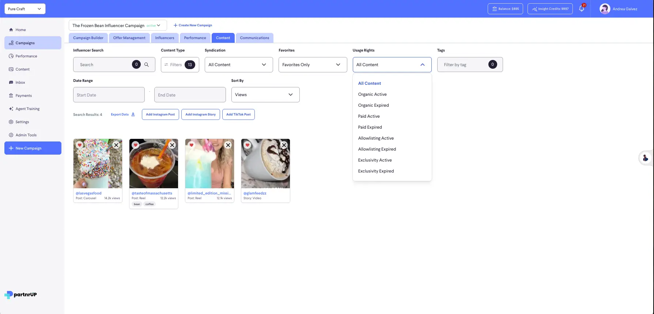Image resolution: width=654 pixels, height=314 pixels.
Task: Toggle heart on @limited_edition_missi card
Action: point(192,145)
